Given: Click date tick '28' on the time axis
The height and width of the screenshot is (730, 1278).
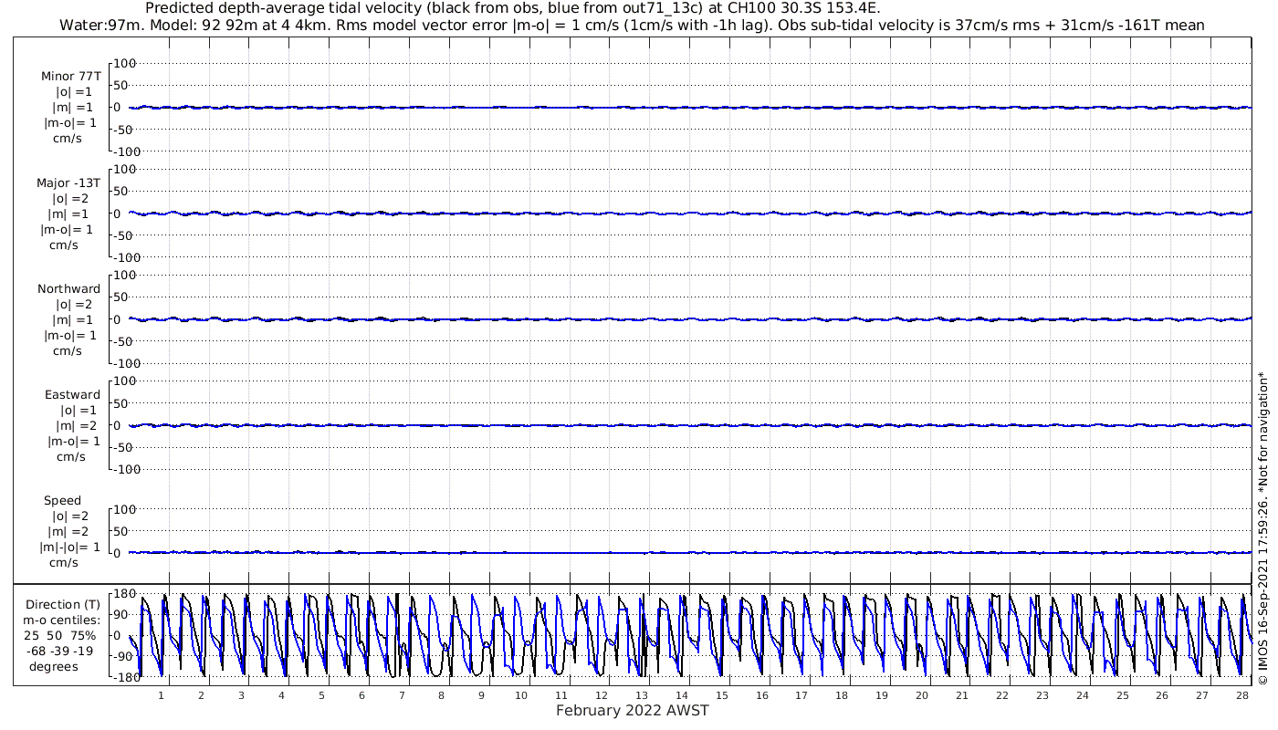Looking at the screenshot, I should click(1241, 695).
